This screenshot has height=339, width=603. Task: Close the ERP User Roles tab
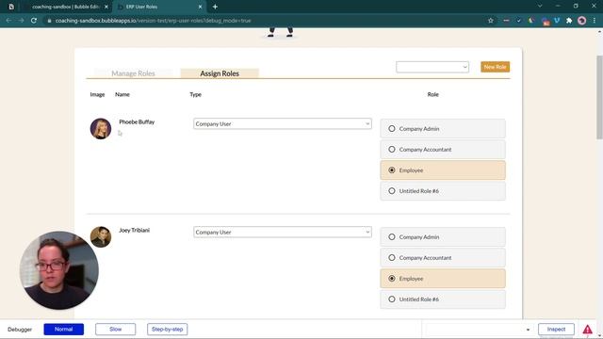(200, 7)
